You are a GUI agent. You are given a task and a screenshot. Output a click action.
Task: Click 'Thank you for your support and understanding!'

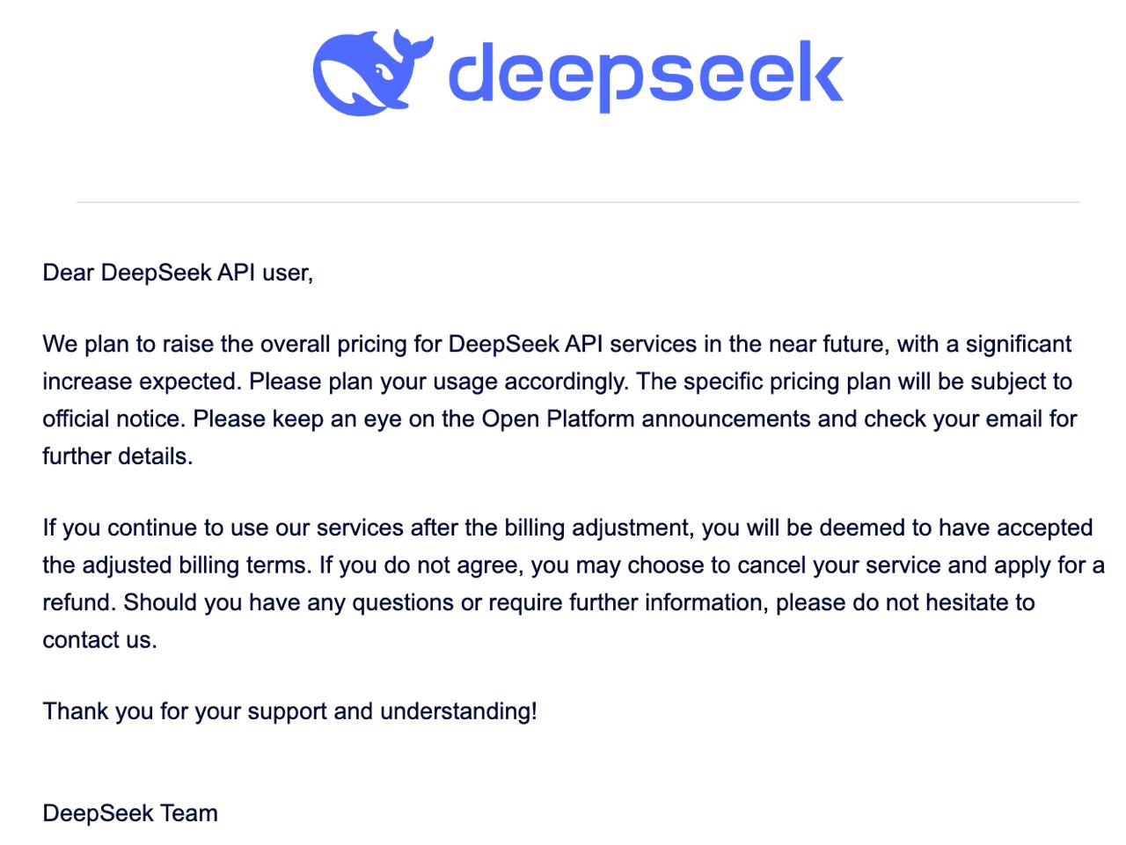(x=289, y=711)
